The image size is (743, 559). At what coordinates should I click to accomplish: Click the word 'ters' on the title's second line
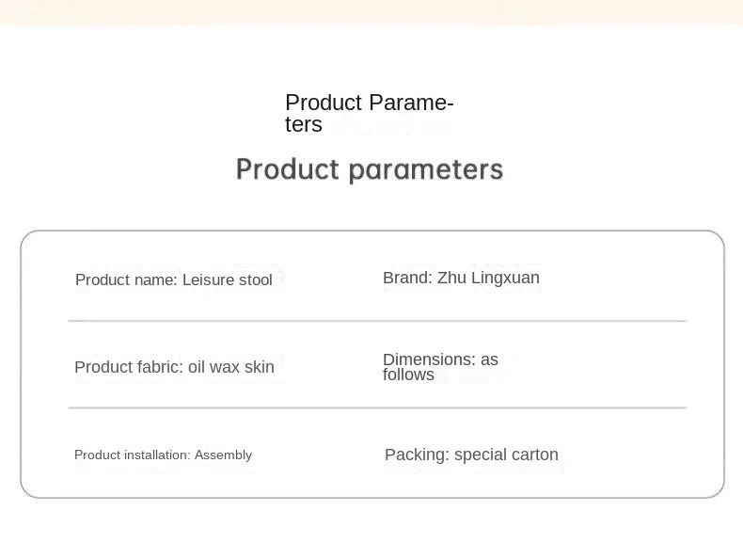point(303,124)
